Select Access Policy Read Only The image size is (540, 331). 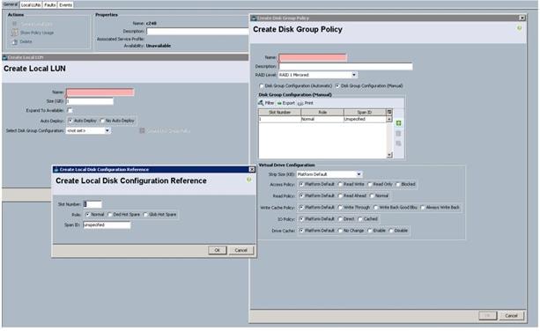[369, 184]
